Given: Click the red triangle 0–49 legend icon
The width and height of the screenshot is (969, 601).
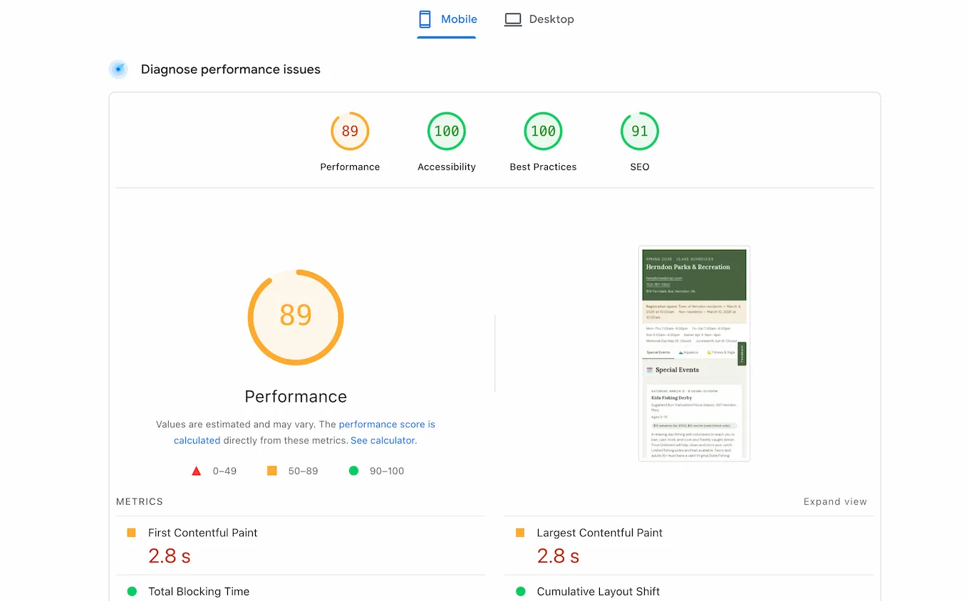Looking at the screenshot, I should point(196,471).
